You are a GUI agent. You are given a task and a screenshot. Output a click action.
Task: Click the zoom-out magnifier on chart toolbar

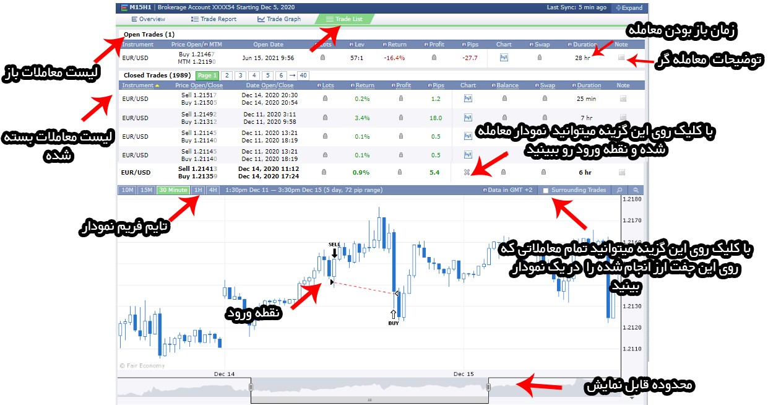(635, 190)
